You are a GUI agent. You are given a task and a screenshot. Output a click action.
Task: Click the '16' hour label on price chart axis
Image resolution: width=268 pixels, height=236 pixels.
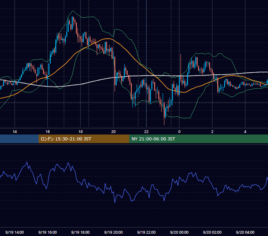tap(48, 132)
